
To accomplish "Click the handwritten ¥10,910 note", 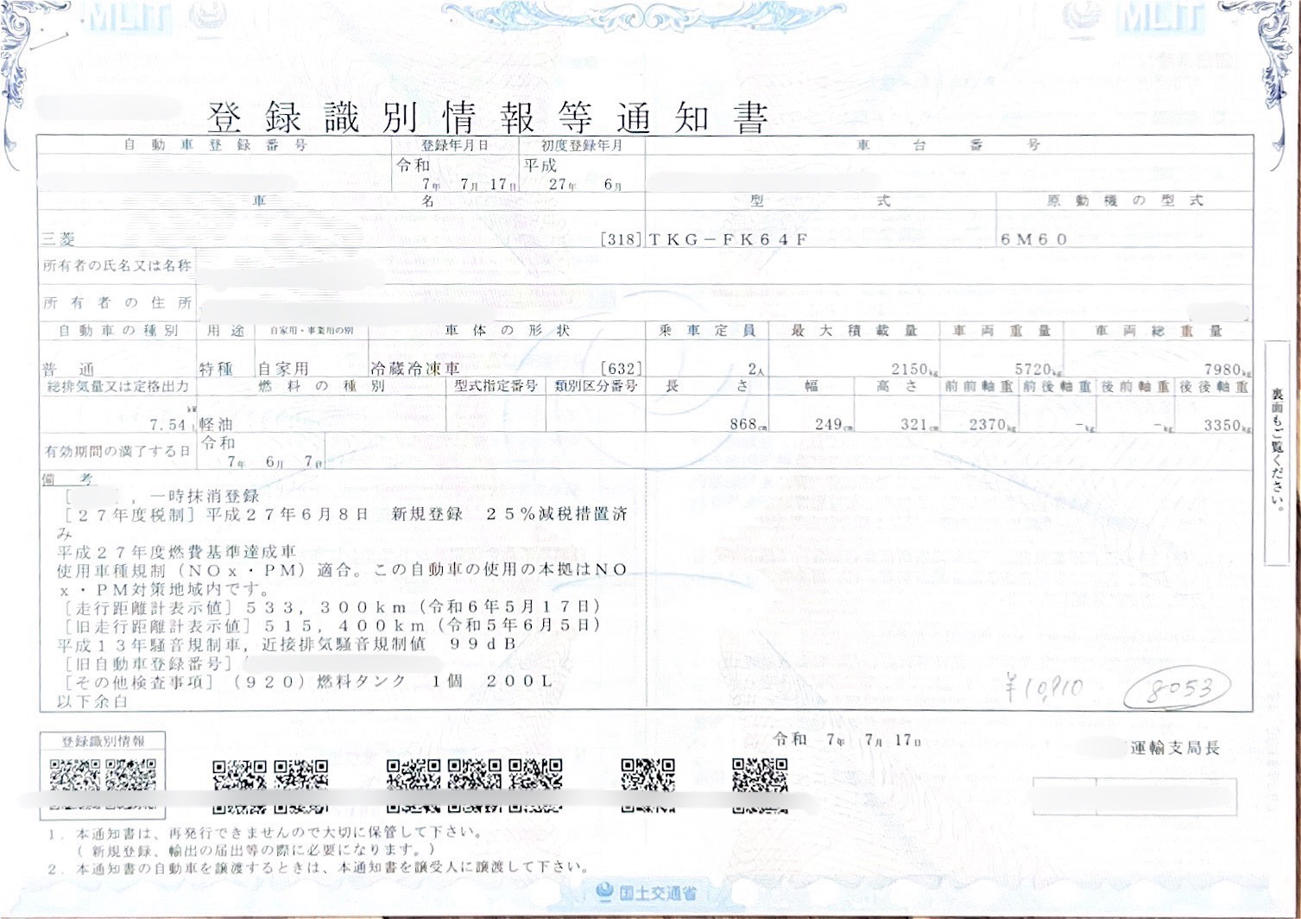I will click(1044, 688).
